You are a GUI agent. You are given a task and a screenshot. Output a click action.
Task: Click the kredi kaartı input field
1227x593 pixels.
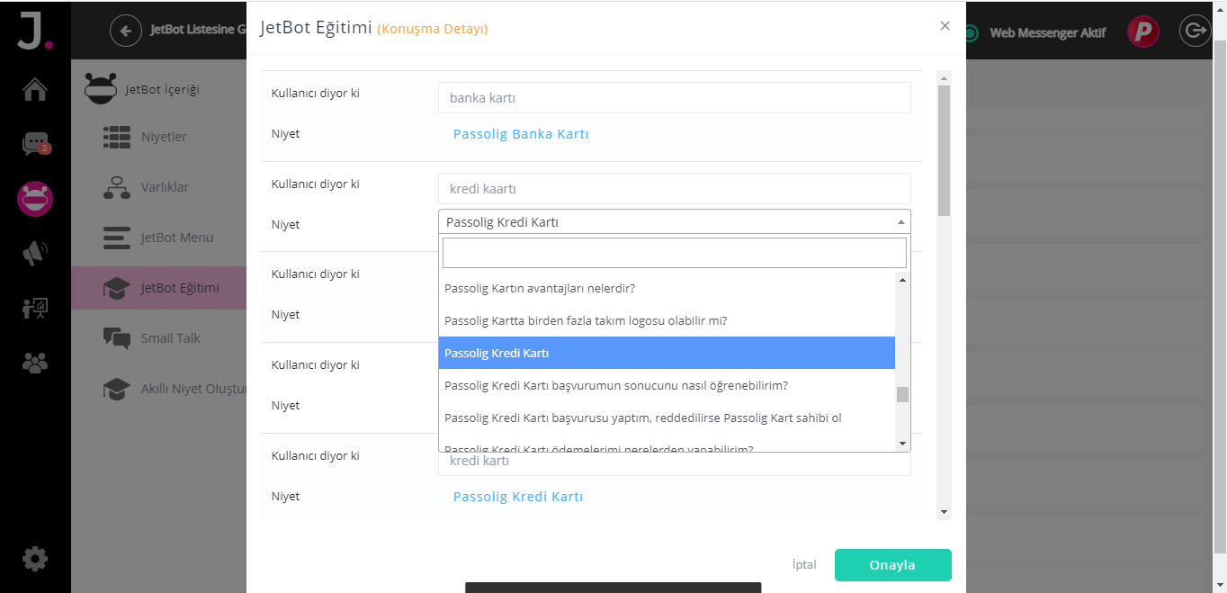(x=675, y=189)
